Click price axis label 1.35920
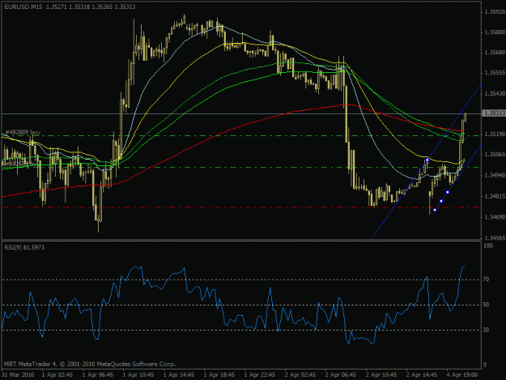The image size is (506, 380). (x=495, y=12)
